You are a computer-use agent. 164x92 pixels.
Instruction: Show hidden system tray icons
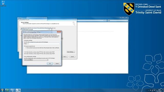(148, 90)
